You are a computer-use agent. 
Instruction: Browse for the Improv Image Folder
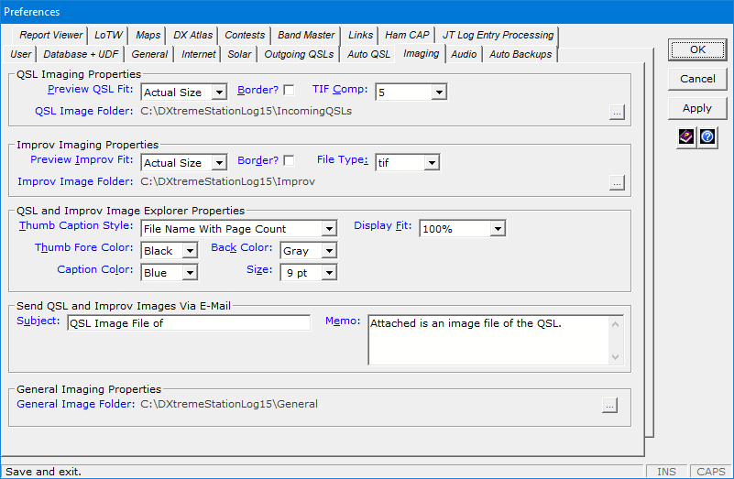point(617,182)
